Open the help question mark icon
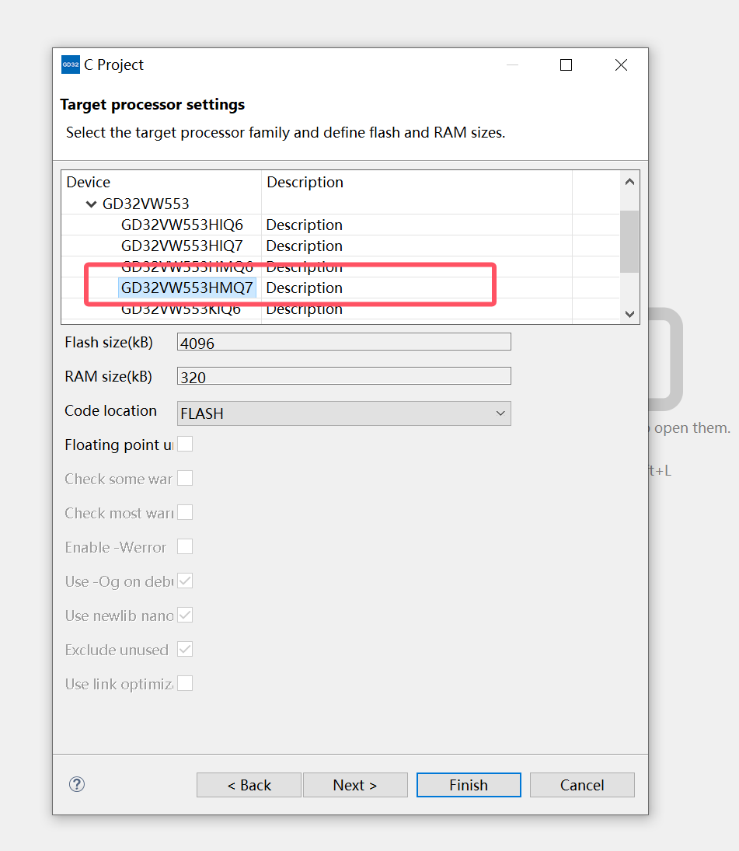The width and height of the screenshot is (739, 851). (77, 784)
